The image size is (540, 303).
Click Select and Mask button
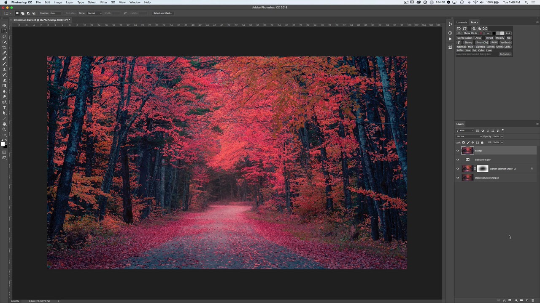(162, 13)
